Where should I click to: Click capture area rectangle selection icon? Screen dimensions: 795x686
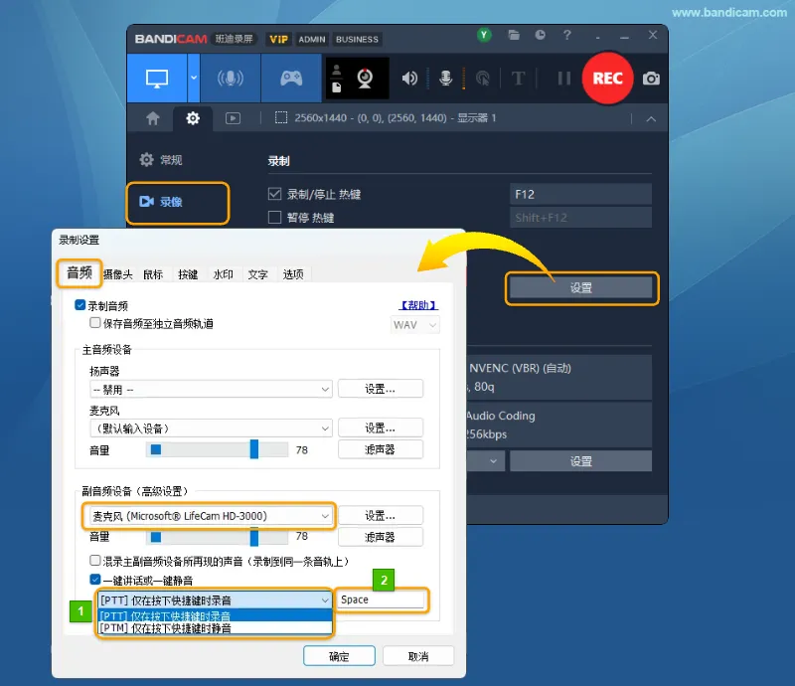280,117
